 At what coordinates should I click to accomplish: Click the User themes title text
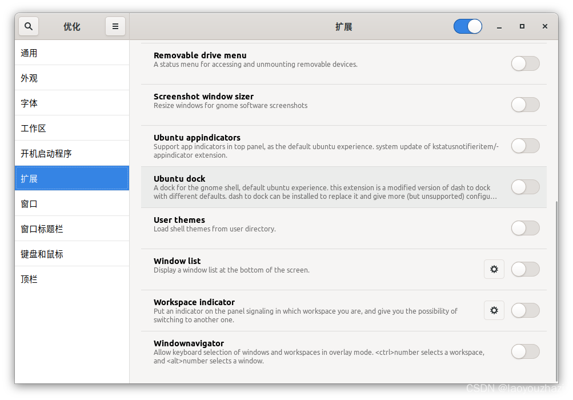[x=179, y=220]
